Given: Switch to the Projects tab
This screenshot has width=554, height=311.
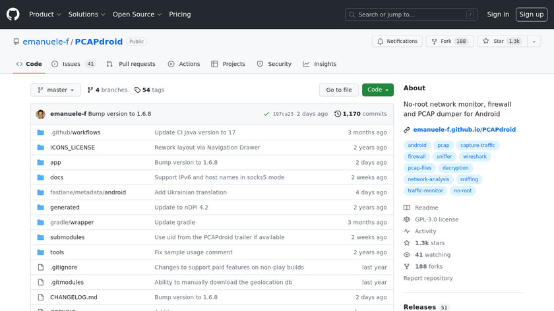Looking at the screenshot, I should pyautogui.click(x=228, y=65).
